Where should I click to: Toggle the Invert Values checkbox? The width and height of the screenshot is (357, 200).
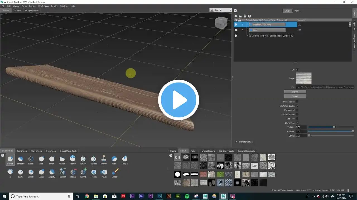297,102
